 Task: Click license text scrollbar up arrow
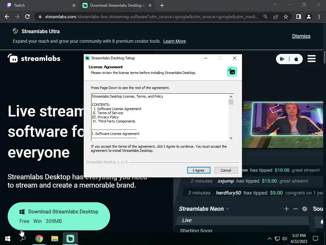pos(231,96)
